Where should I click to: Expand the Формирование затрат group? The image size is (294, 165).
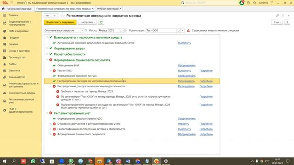pos(47,48)
